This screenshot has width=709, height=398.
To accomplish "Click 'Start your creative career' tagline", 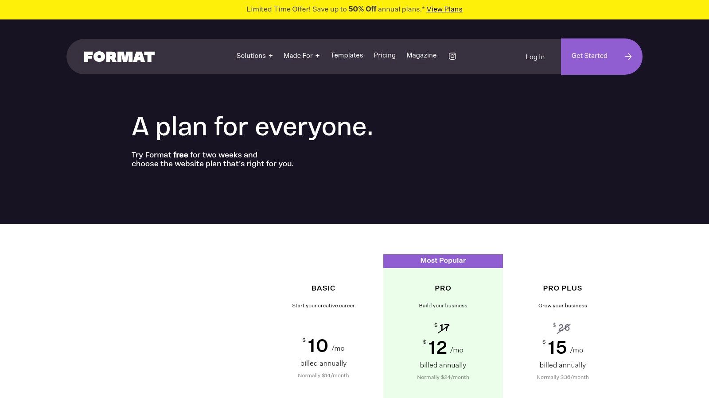I will 323,306.
